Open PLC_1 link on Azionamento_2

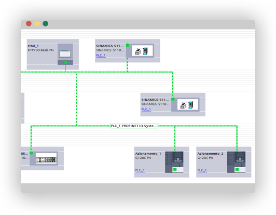[x=202, y=170]
